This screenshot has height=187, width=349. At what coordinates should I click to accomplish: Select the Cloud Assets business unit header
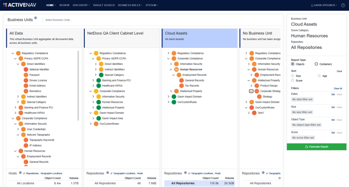pyautogui.click(x=200, y=38)
